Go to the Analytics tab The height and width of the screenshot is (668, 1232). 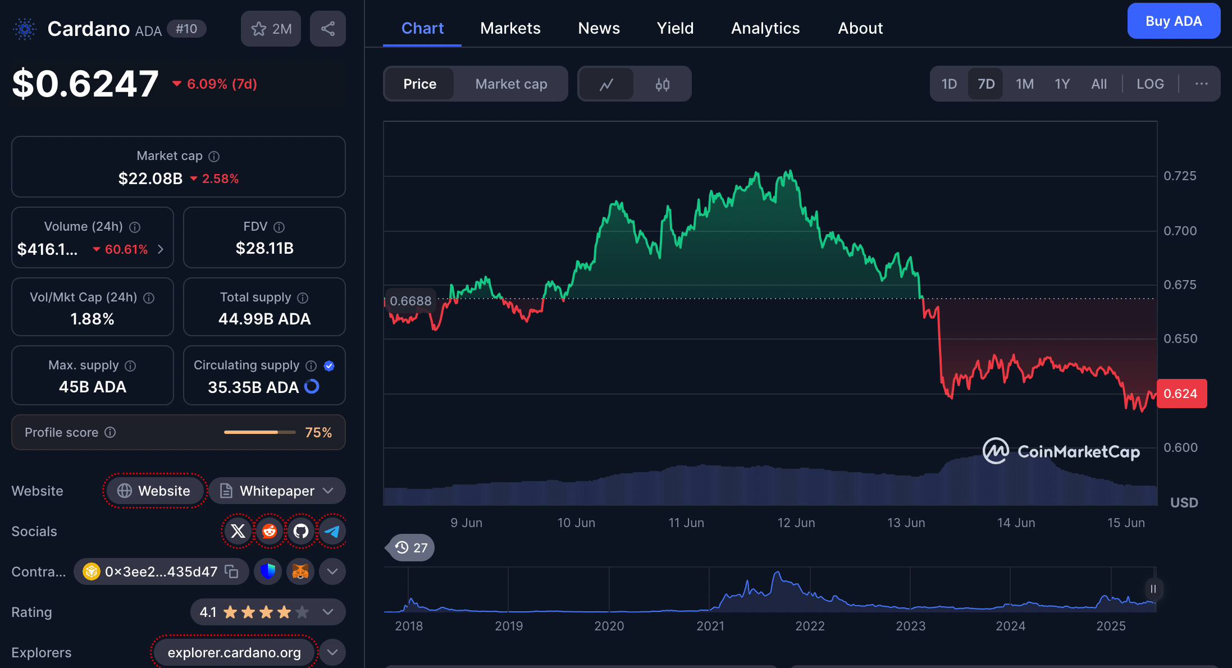point(765,28)
